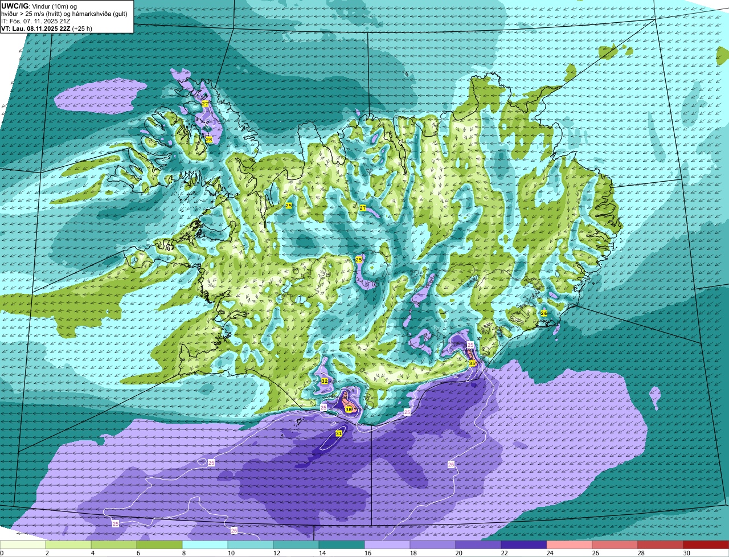Click the 'UWC/IG' title text
This screenshot has width=729, height=557.
click(x=14, y=6)
